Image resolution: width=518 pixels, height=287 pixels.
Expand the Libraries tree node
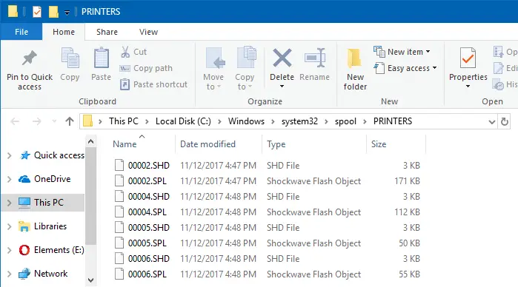pos(9,226)
